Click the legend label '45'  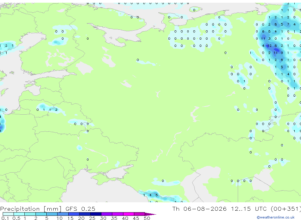pyautogui.click(x=136, y=218)
